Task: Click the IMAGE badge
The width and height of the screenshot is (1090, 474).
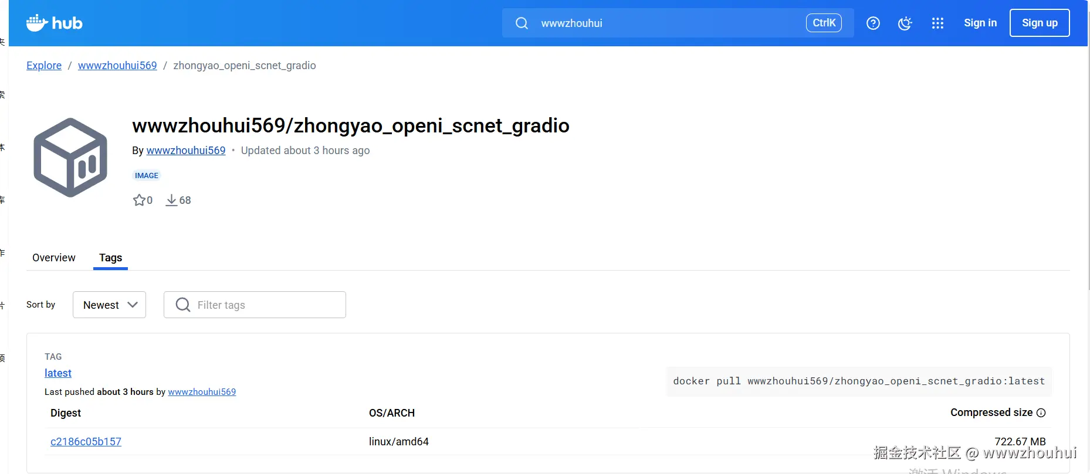Action: pyautogui.click(x=147, y=175)
